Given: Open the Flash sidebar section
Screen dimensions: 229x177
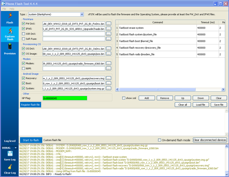Looking at the screenshot, I should tap(10, 18).
